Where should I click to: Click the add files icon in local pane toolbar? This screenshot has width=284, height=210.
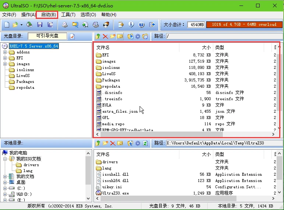click(130, 143)
